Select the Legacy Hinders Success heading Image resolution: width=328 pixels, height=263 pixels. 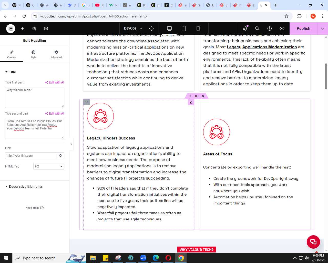click(x=111, y=138)
